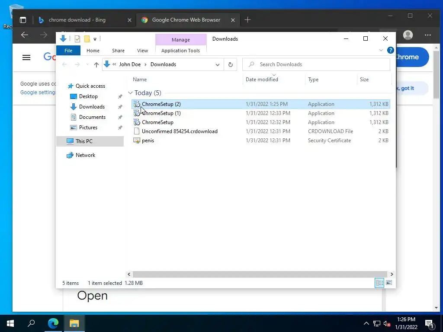Switch to large icons view button

[389, 283]
